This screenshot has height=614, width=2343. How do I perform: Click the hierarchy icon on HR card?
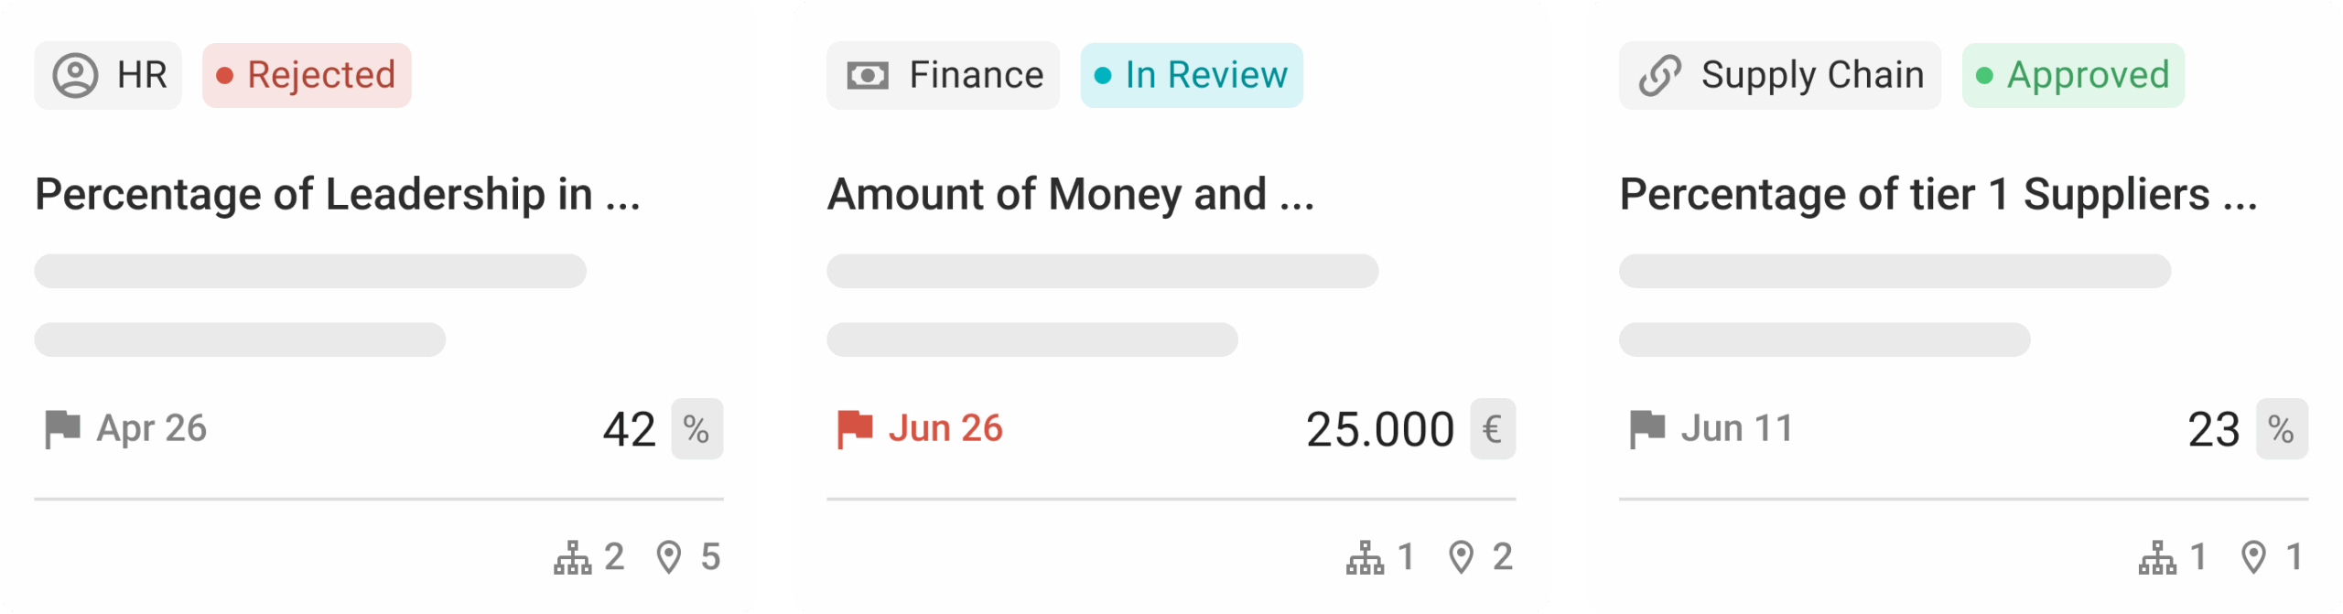[573, 557]
